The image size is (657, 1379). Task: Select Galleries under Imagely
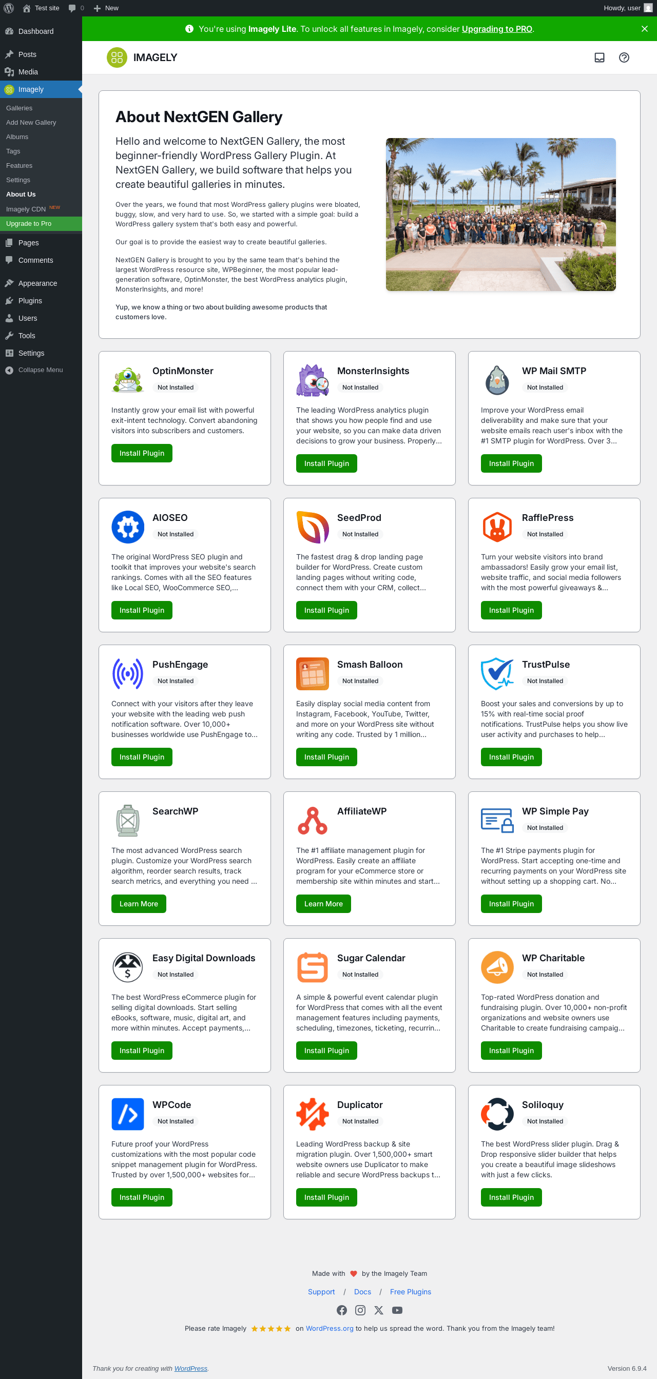(20, 108)
